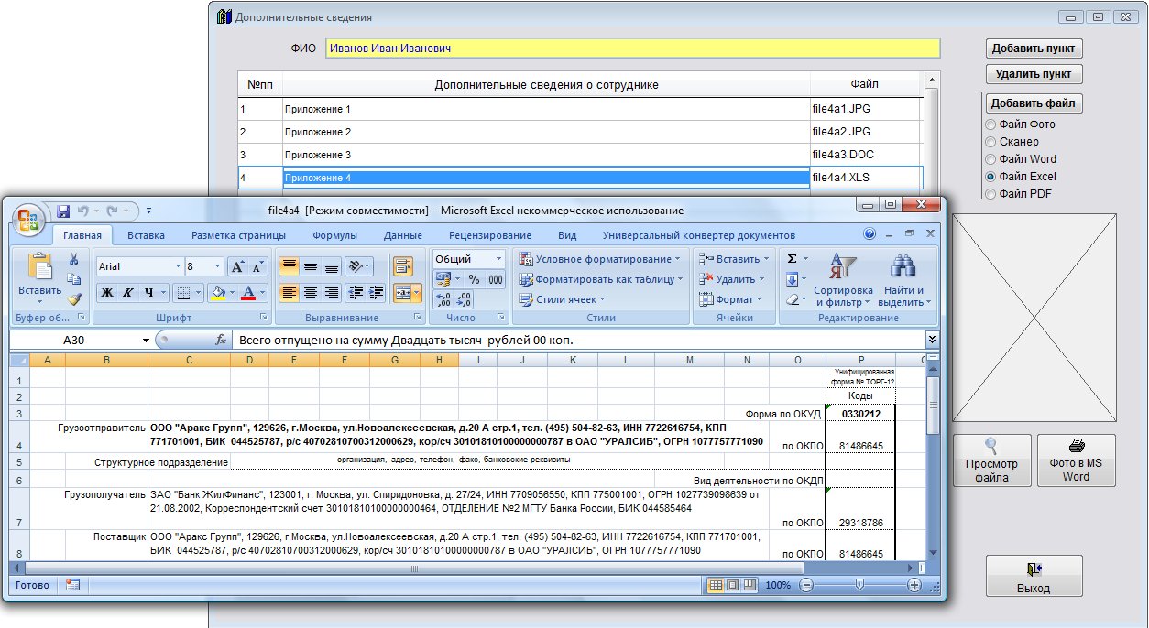Viewport: 1149px width, 628px height.
Task: Apply bold formatting with Ж button
Action: pyautogui.click(x=106, y=293)
